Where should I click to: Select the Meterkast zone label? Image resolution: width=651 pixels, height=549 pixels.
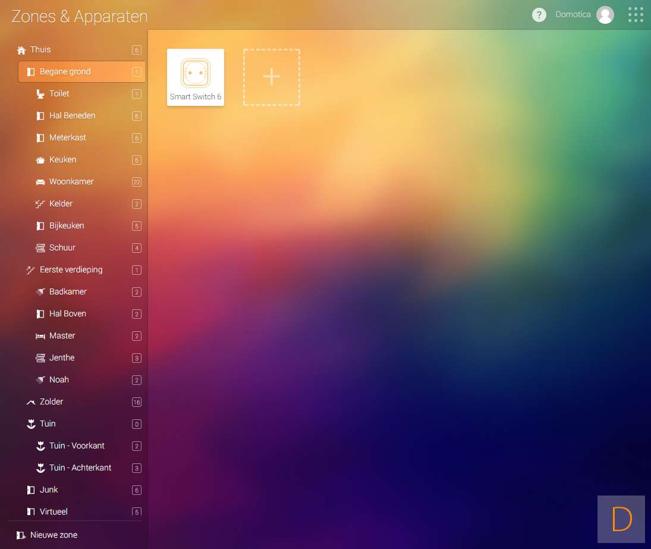pos(67,138)
